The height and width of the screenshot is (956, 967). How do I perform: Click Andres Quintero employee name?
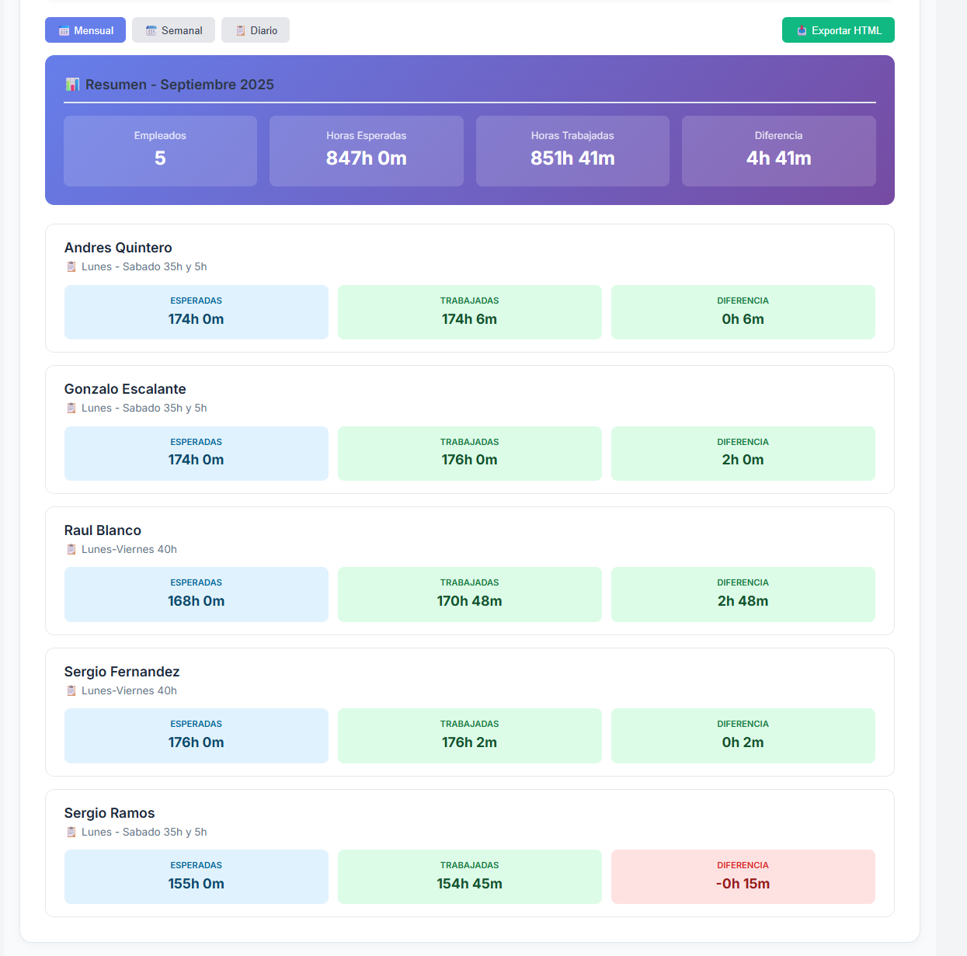coord(118,248)
